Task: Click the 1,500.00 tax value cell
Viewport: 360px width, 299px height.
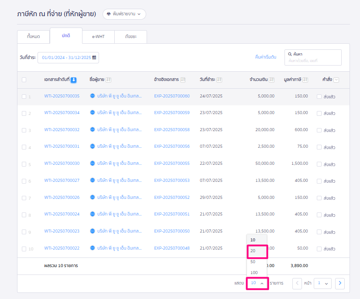Action: (x=300, y=163)
